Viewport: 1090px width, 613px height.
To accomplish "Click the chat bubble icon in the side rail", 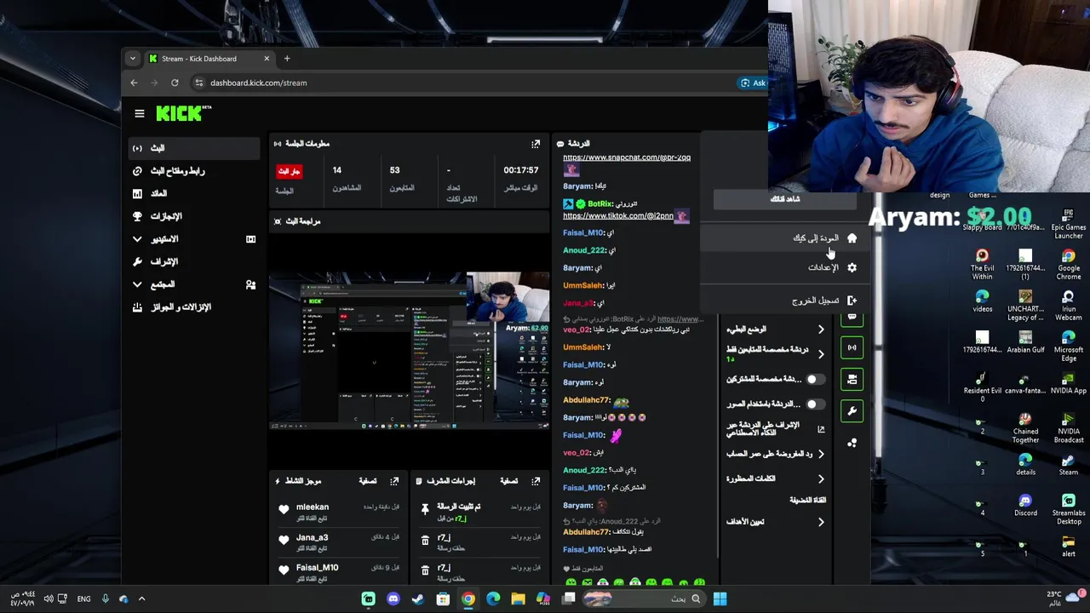I will point(852,318).
